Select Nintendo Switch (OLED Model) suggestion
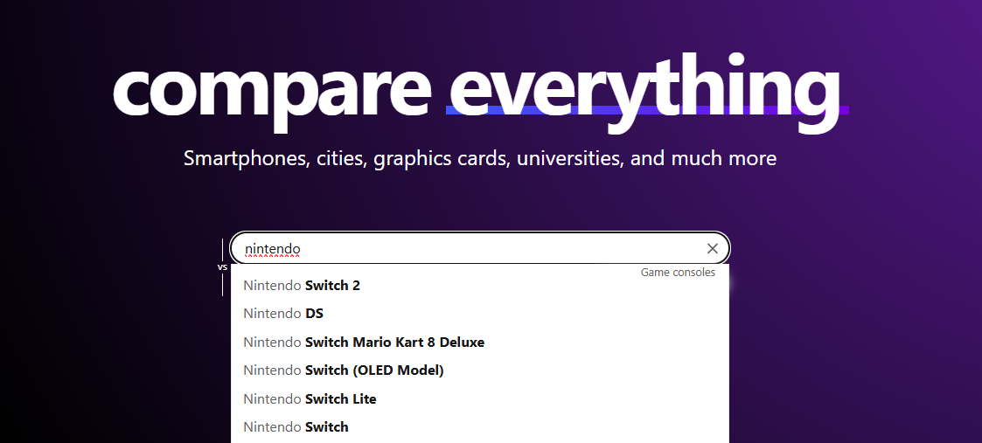Screen dimensions: 982x443 tap(344, 370)
